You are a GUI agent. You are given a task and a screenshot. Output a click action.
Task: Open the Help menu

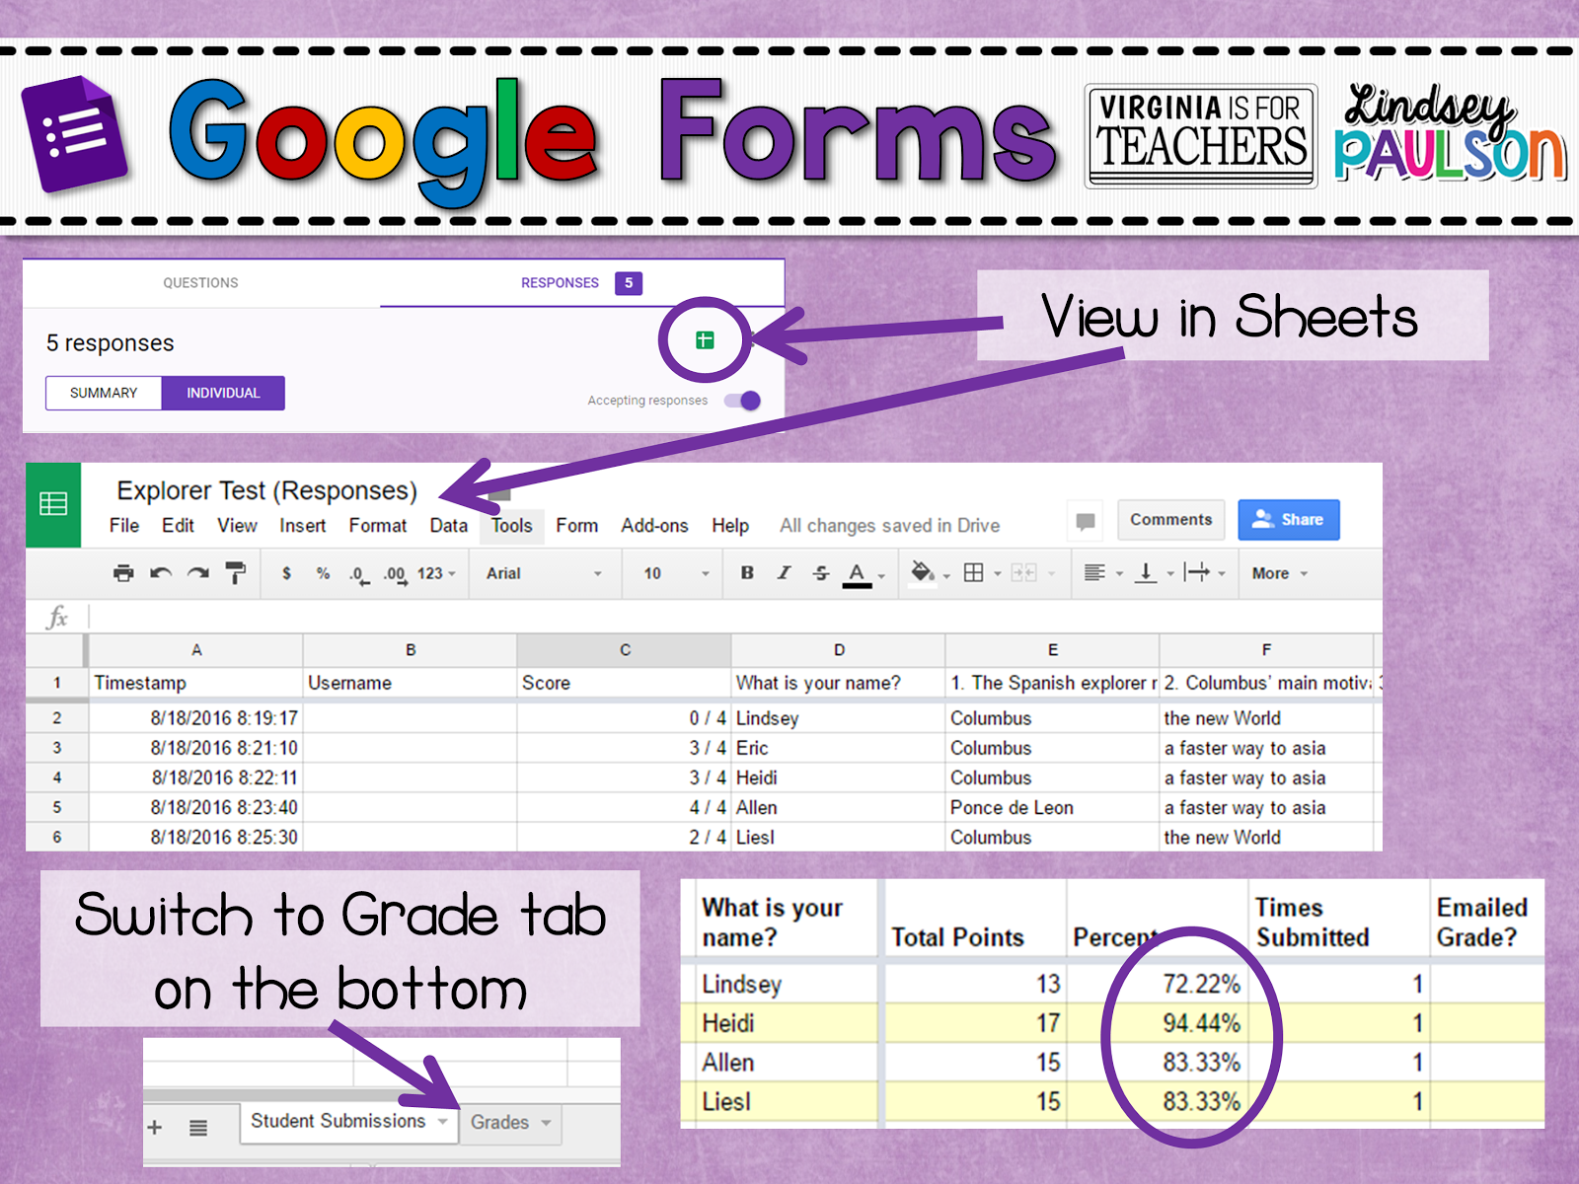click(730, 526)
